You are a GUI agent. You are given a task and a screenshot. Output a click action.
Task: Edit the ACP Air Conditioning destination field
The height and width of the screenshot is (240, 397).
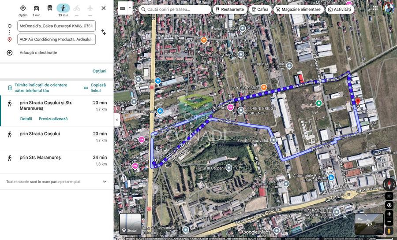[56, 39]
